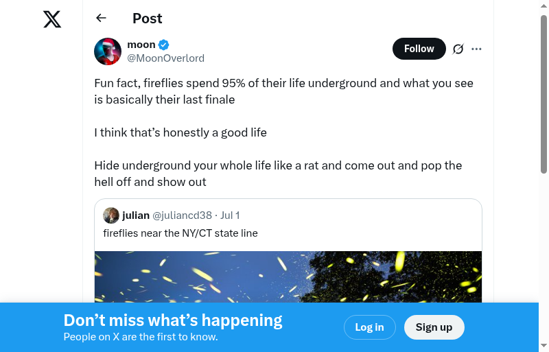Open the Jul 1 timestamp link
549x352 pixels.
230,215
